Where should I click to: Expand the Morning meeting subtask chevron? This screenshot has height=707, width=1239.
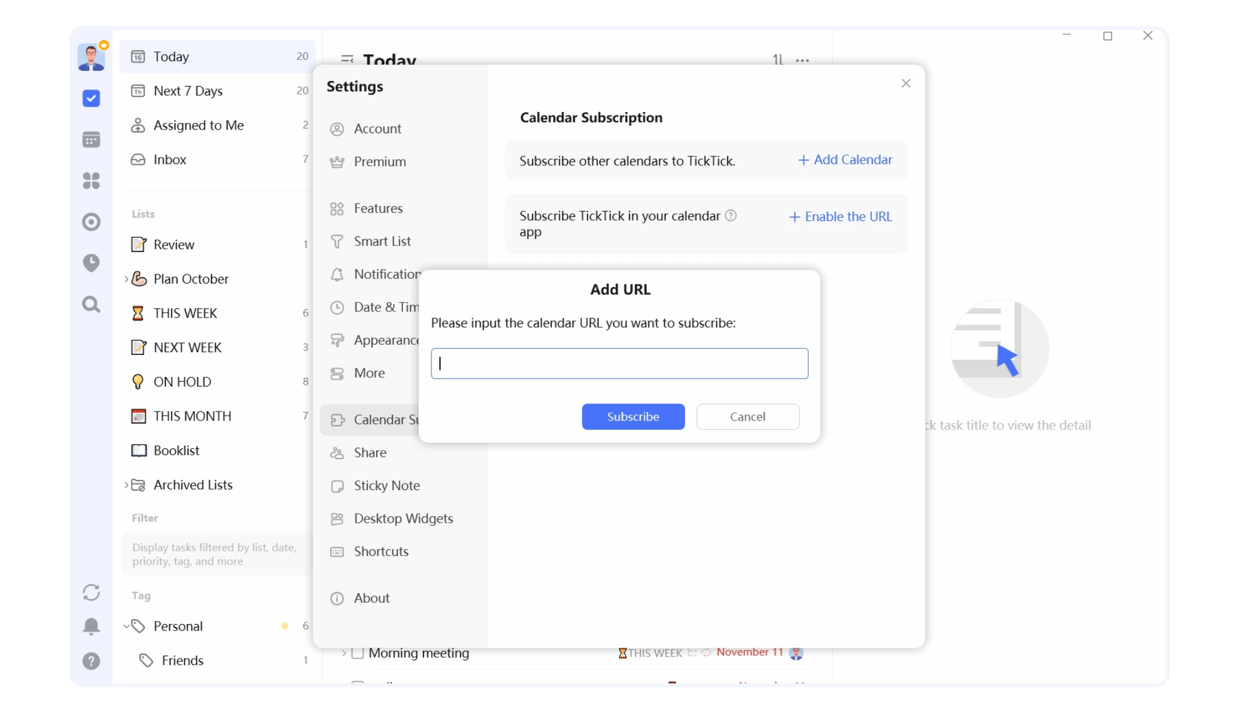click(344, 653)
